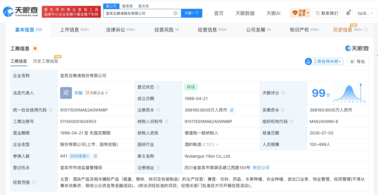Viewport: 378px width, 195px height.
Task: Click the 导出 export button
Action: [358, 61]
